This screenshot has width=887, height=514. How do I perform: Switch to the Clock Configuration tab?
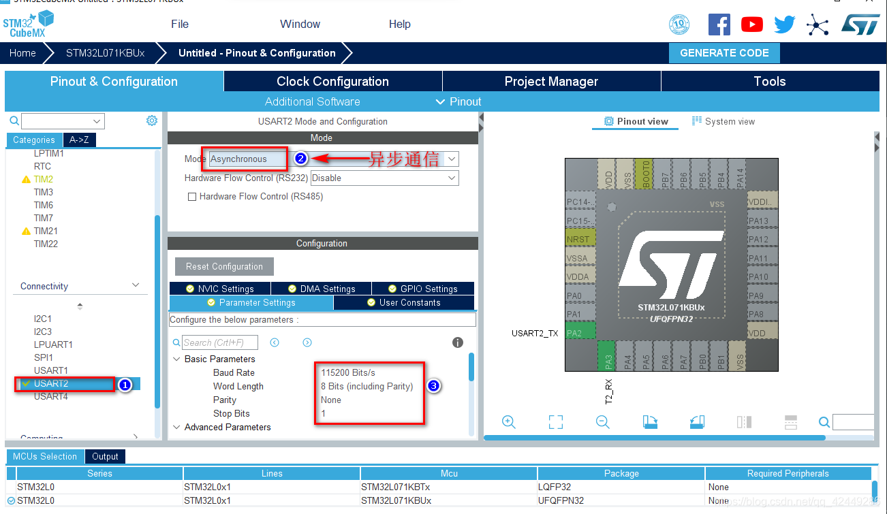coord(332,81)
